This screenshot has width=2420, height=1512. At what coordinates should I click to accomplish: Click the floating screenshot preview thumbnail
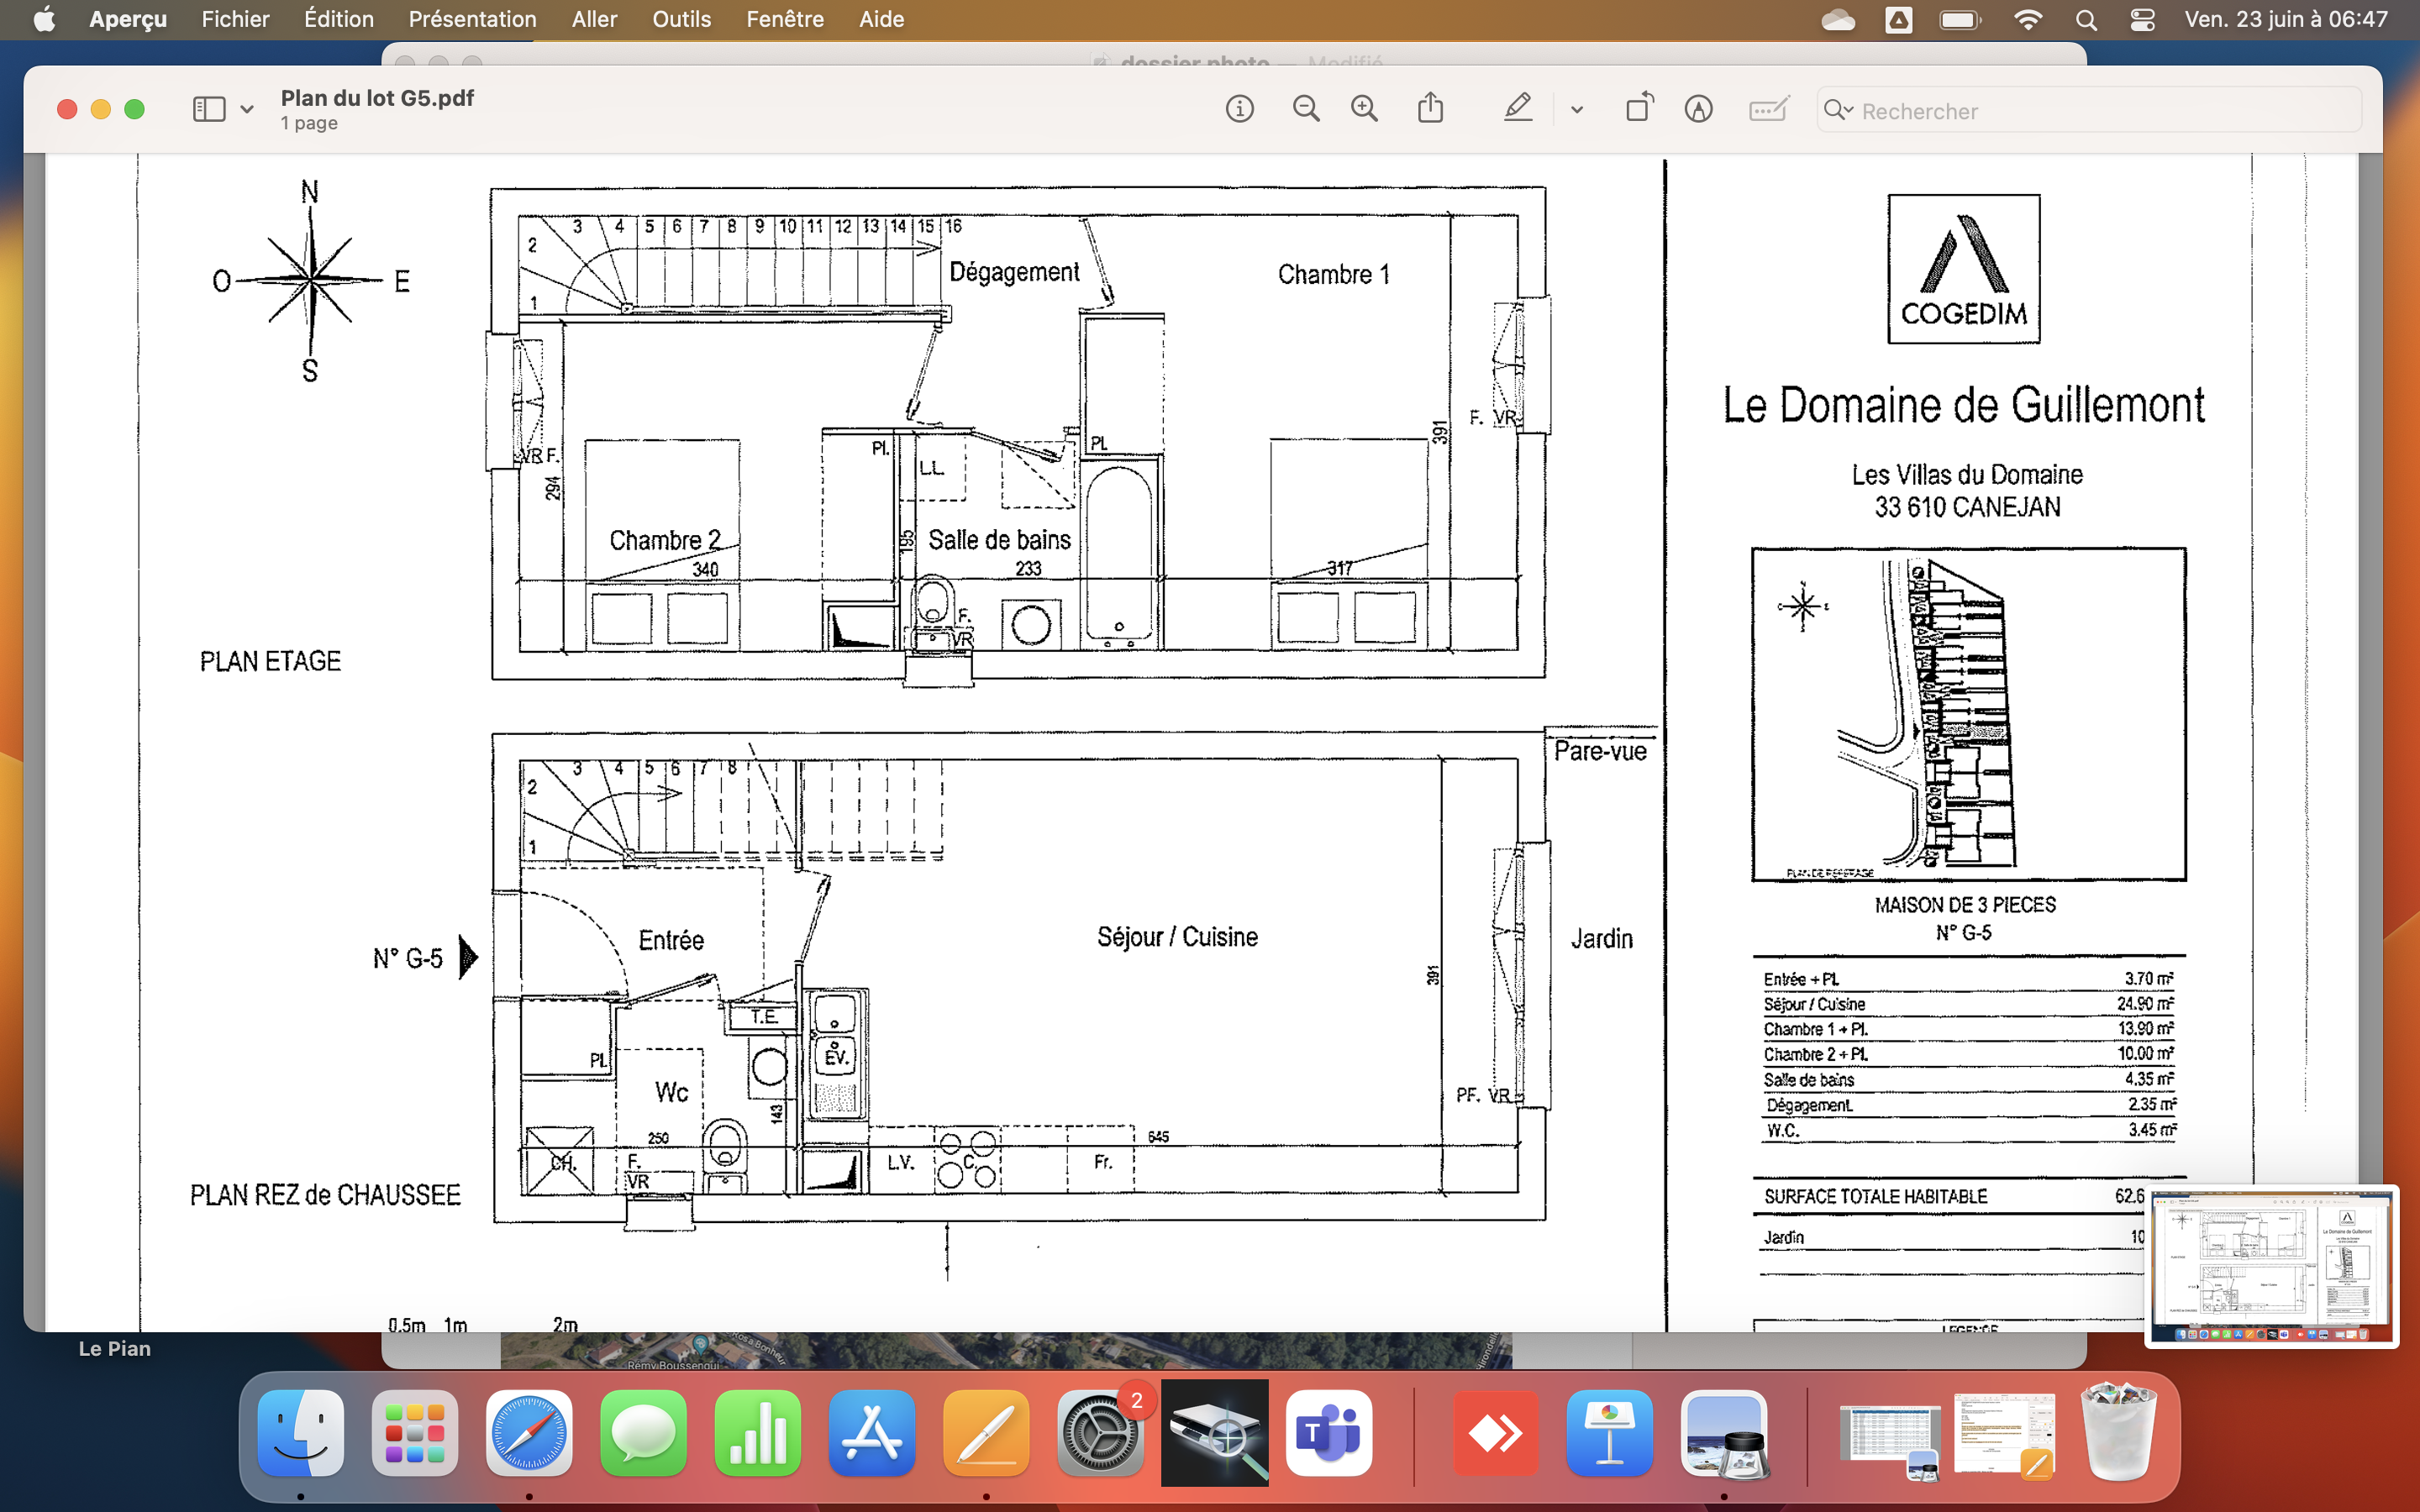[x=2271, y=1266]
